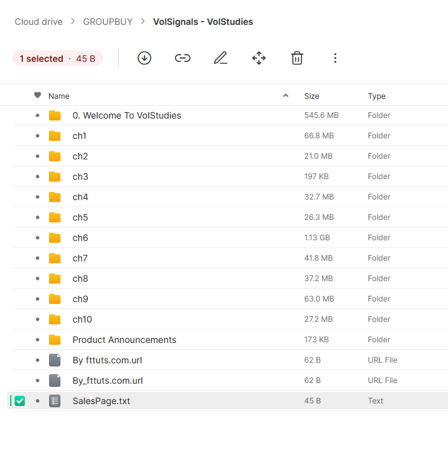Click the ch9 folder icon

pos(55,299)
